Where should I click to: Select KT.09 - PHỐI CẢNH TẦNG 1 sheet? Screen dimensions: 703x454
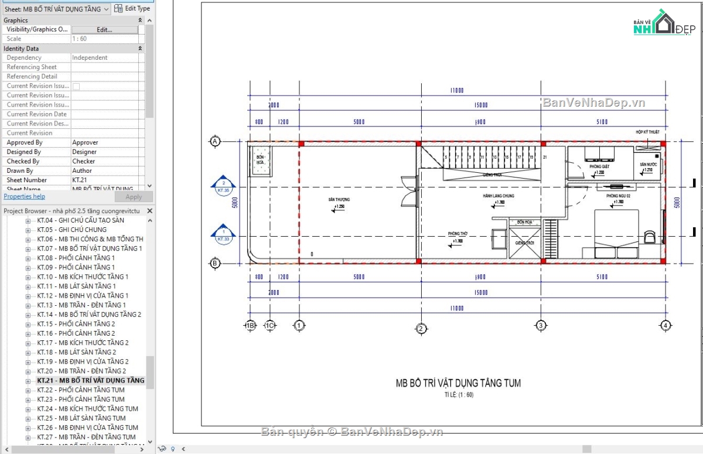pos(76,267)
